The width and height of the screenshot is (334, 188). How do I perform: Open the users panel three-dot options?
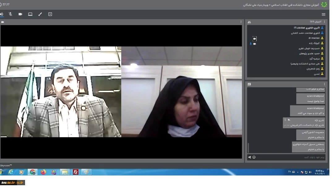pyautogui.click(x=324, y=22)
